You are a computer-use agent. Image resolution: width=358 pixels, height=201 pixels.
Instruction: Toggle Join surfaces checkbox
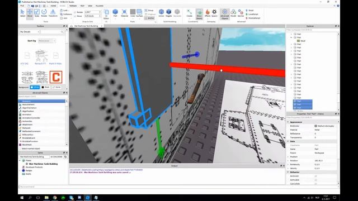click(61, 18)
